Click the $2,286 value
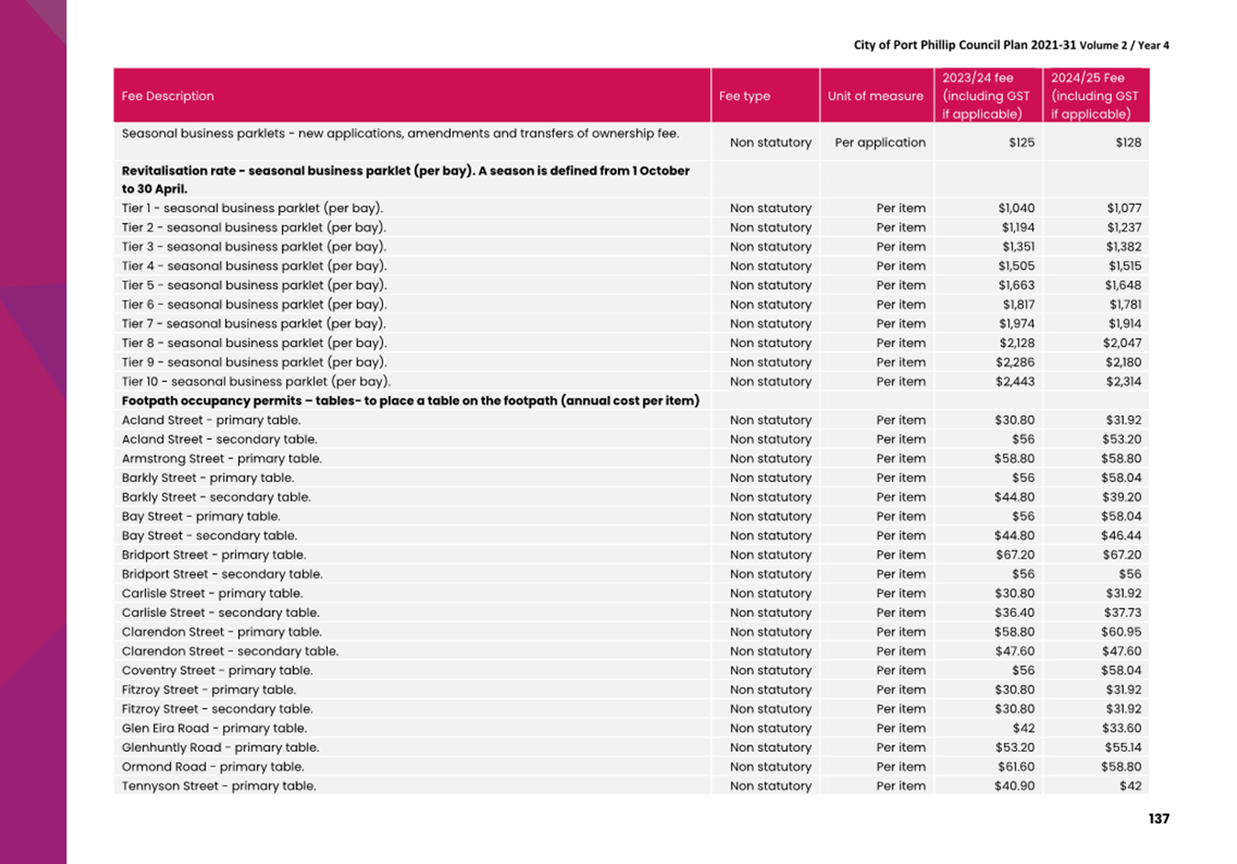 coord(1016,363)
